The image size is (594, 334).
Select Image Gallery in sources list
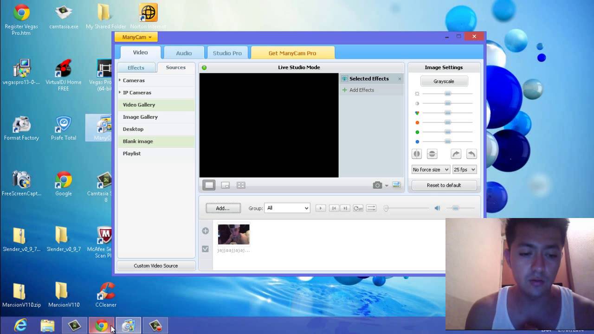click(x=156, y=117)
